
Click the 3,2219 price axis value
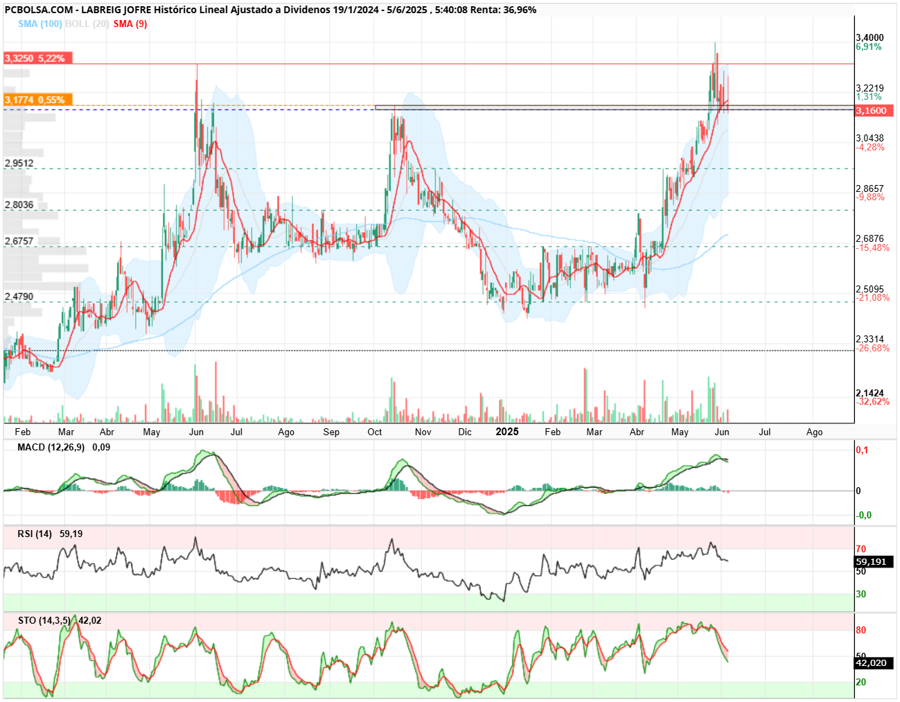(x=870, y=88)
